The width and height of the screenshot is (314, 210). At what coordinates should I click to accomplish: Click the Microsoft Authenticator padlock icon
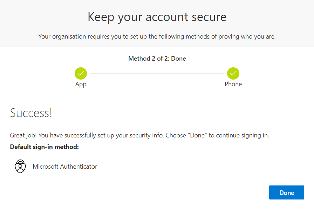tap(20, 166)
